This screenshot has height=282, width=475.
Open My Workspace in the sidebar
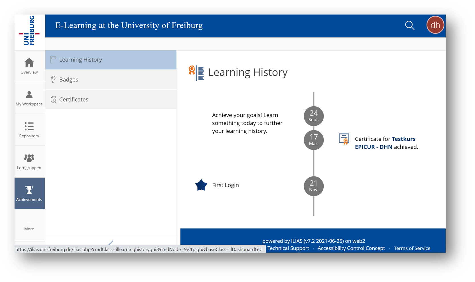pos(29,98)
